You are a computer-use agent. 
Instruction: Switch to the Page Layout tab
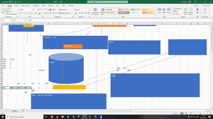pos(26,5)
